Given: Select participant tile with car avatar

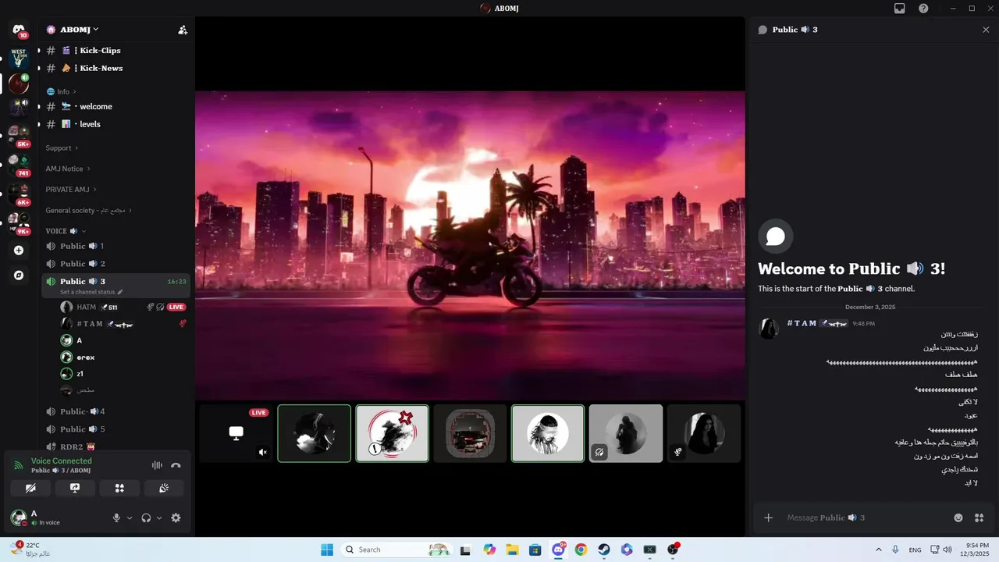Looking at the screenshot, I should (470, 433).
